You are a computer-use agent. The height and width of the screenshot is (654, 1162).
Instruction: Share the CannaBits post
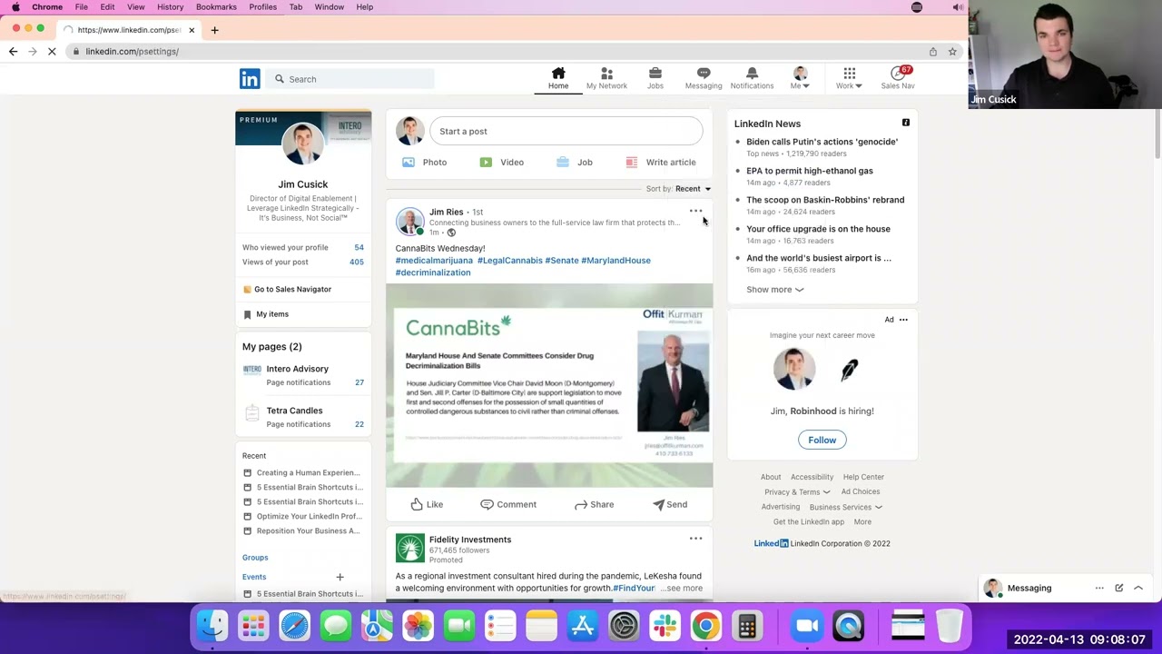[595, 504]
